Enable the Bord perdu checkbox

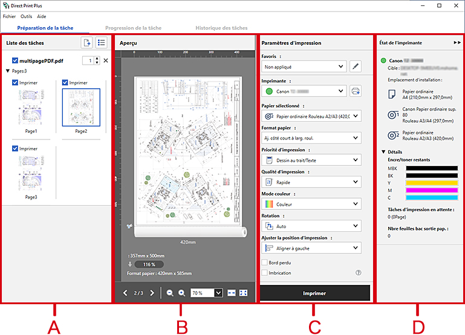[x=264, y=263]
